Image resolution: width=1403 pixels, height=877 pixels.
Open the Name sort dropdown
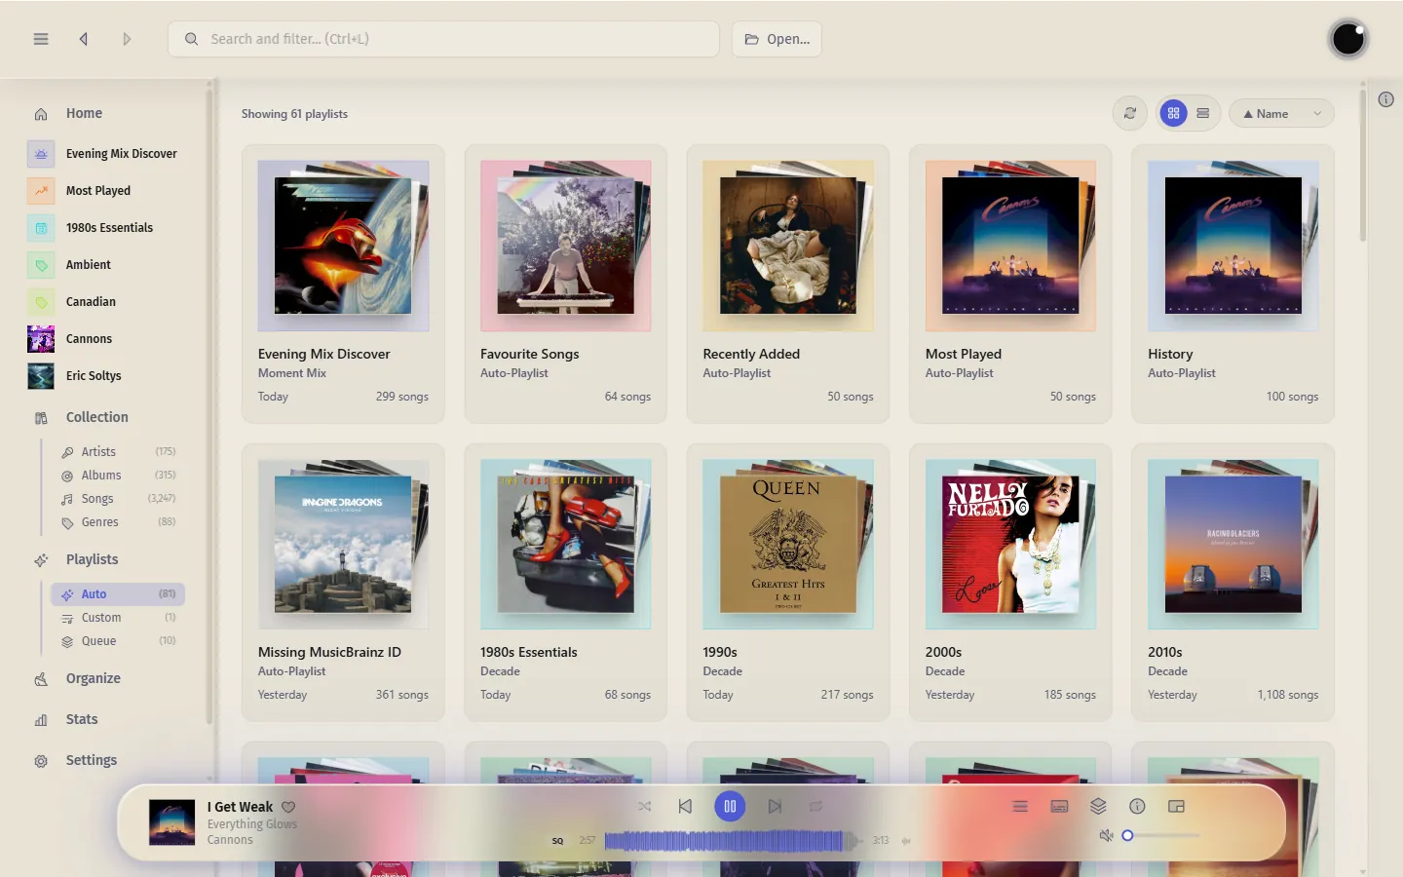click(x=1281, y=114)
